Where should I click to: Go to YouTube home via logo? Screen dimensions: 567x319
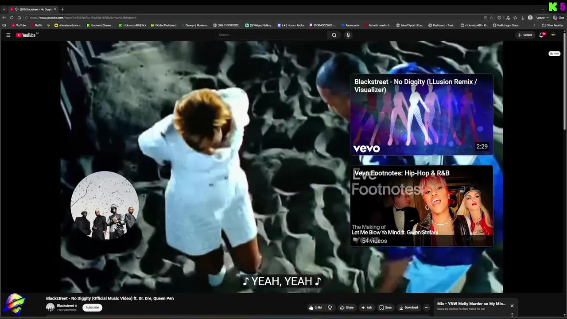click(26, 35)
